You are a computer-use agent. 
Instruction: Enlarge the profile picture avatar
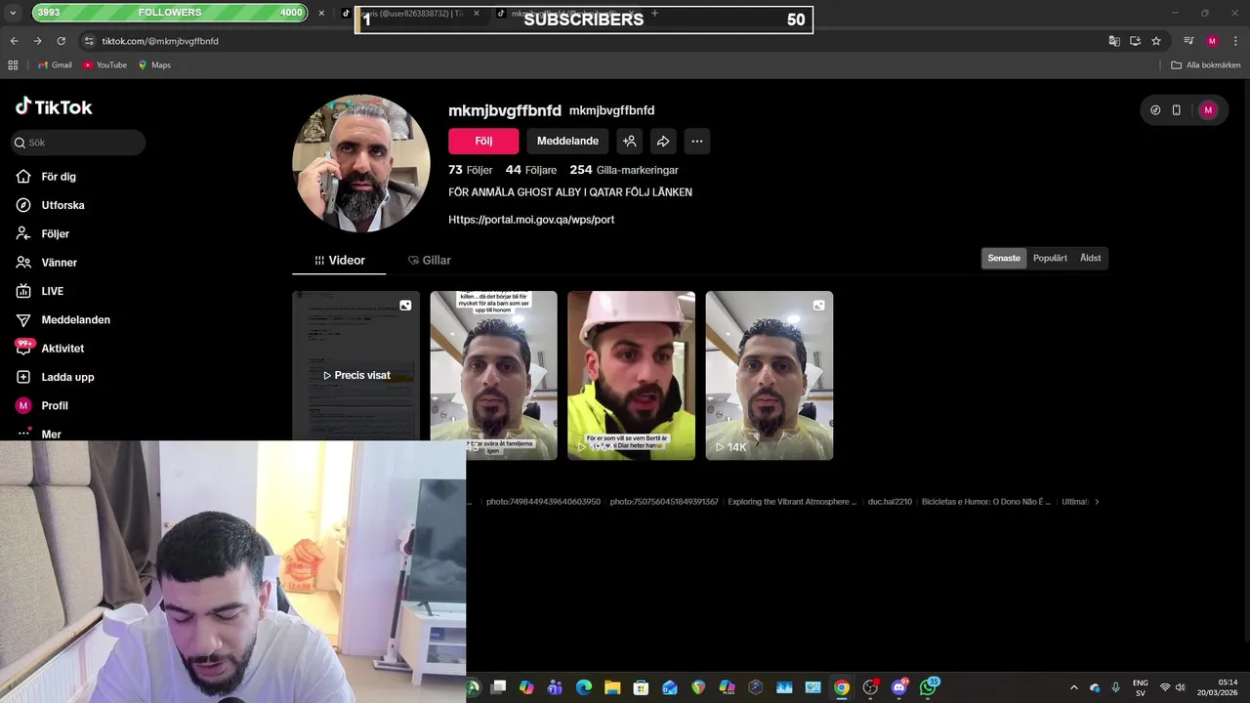[x=361, y=163]
